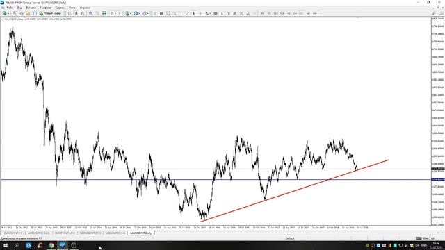Toggle the Market Watch window icon
Screen dimensions: 445x250
tap(15, 13)
